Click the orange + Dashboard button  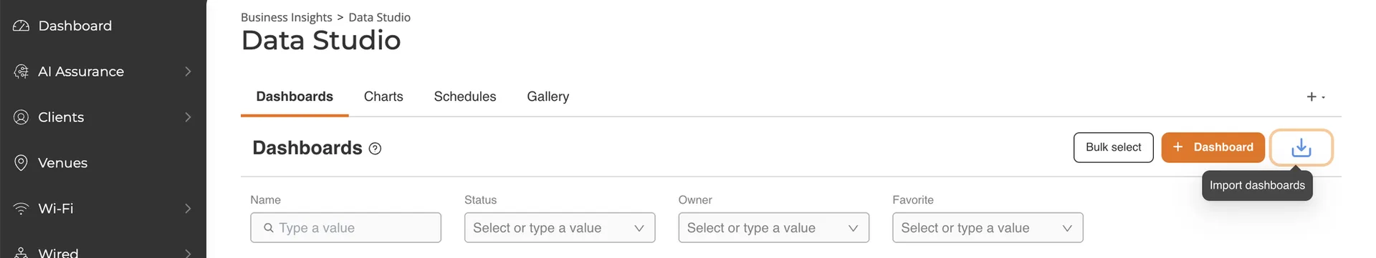click(1213, 147)
